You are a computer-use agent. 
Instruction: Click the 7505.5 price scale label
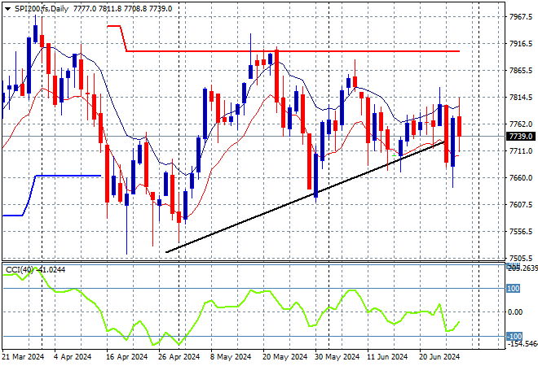521,258
